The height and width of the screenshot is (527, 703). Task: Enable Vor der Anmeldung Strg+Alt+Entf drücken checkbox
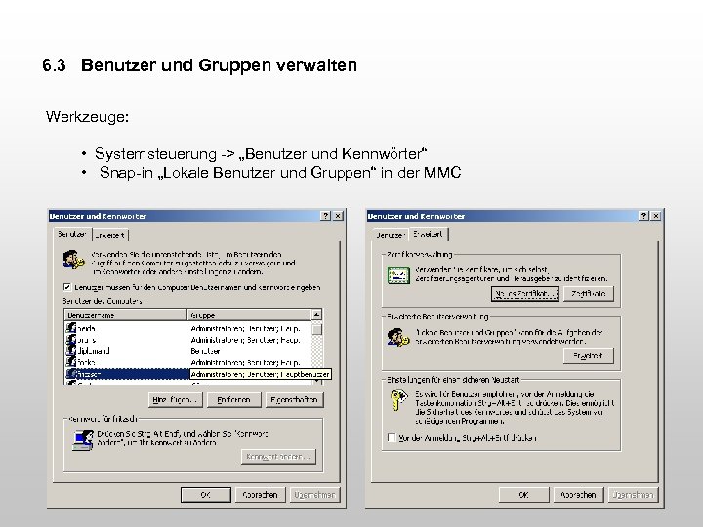click(x=392, y=437)
